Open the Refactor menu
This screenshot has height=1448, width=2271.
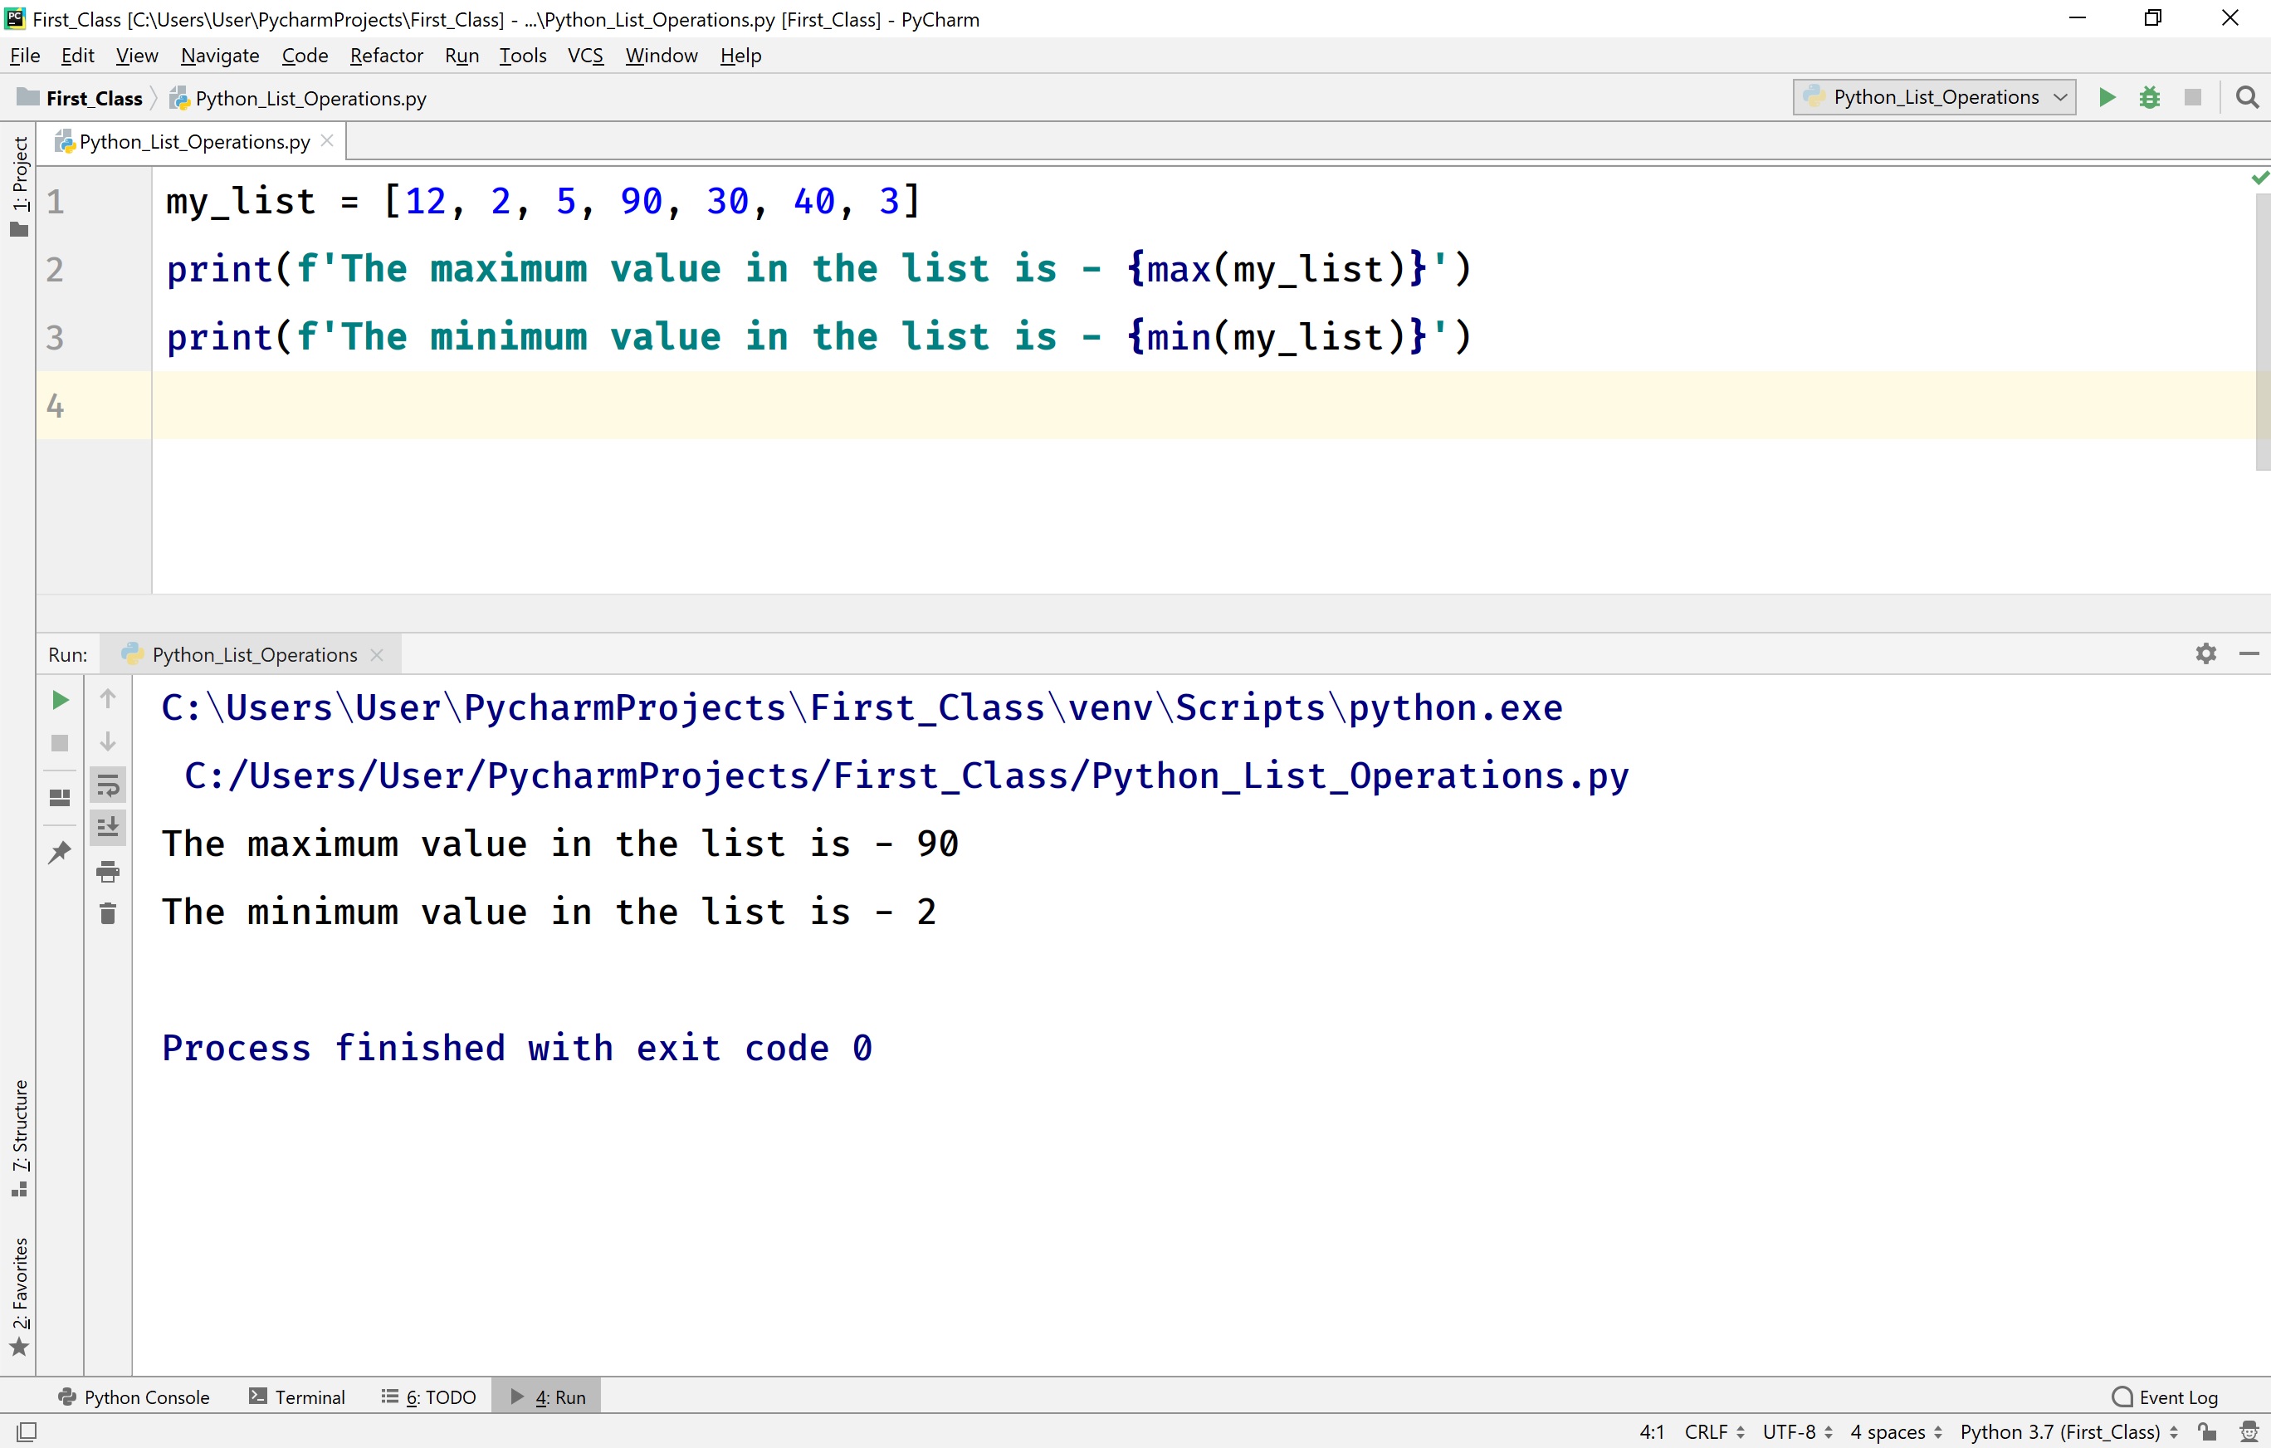386,56
